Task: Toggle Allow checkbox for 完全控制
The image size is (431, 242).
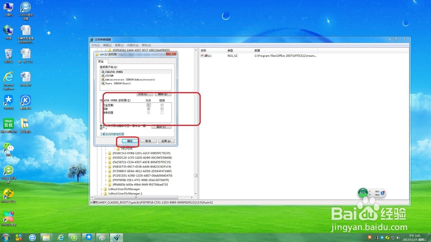Action: [148, 105]
